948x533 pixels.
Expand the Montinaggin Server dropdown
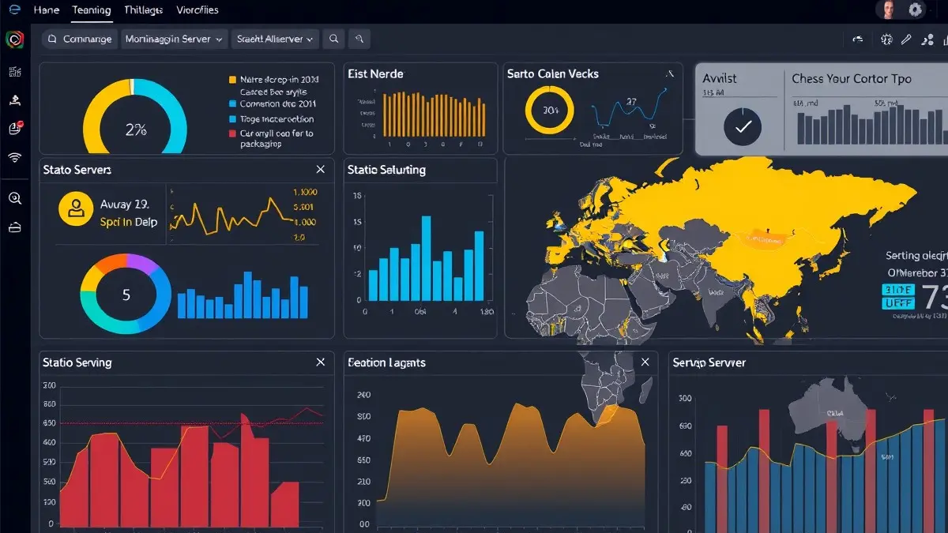point(175,39)
